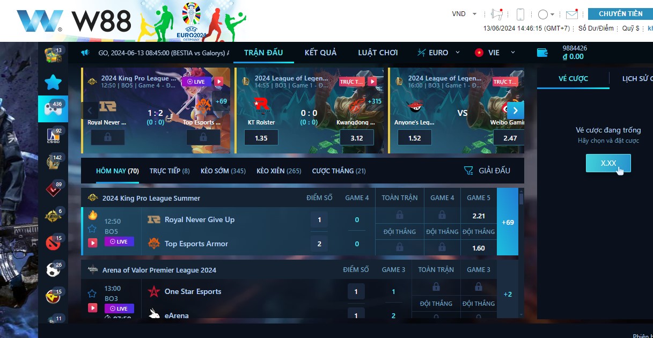The image size is (653, 338).
Task: Select the KÈO XIÊN (265) tab
Action: click(279, 171)
